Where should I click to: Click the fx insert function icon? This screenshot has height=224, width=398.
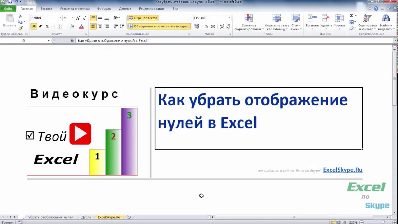click(x=72, y=40)
